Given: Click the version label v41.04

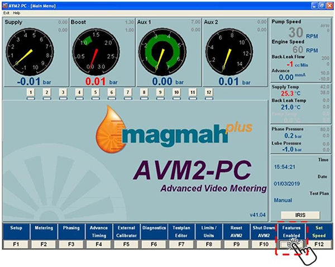Looking at the screenshot, I should (257, 215).
